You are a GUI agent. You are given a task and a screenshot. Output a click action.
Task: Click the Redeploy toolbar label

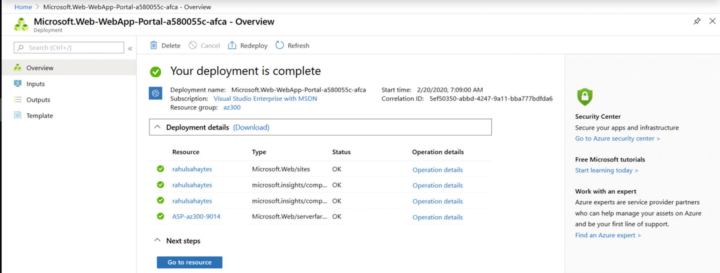coord(254,46)
